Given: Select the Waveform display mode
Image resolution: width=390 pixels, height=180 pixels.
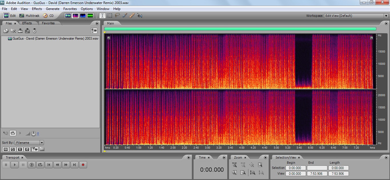Looking at the screenshot, I should point(68,16).
